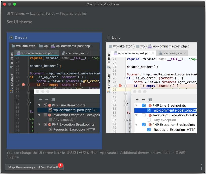
Task: Close composer.json tab in Darcula preview
Action: pyautogui.click(x=88, y=53)
